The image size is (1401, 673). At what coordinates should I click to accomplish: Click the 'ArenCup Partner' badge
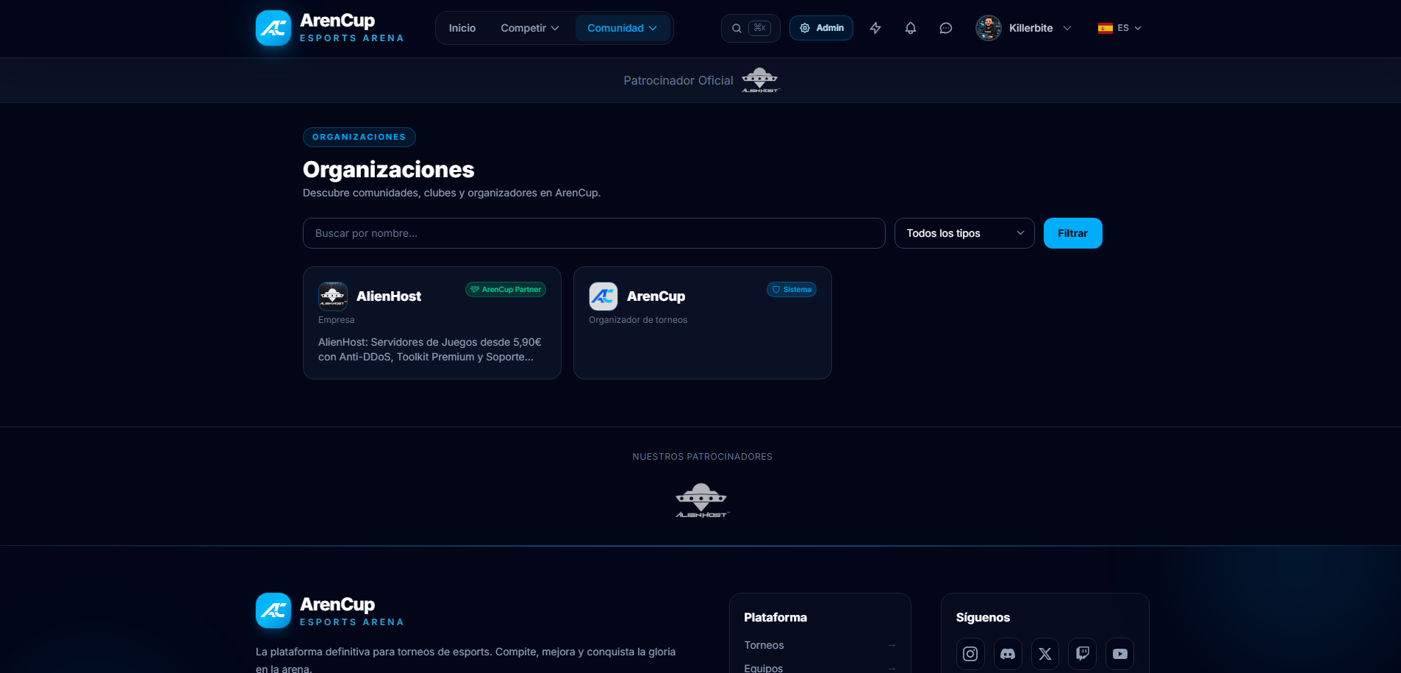coord(506,290)
